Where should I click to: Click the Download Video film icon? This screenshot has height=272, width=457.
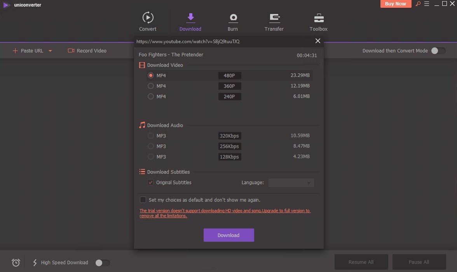[x=142, y=65]
